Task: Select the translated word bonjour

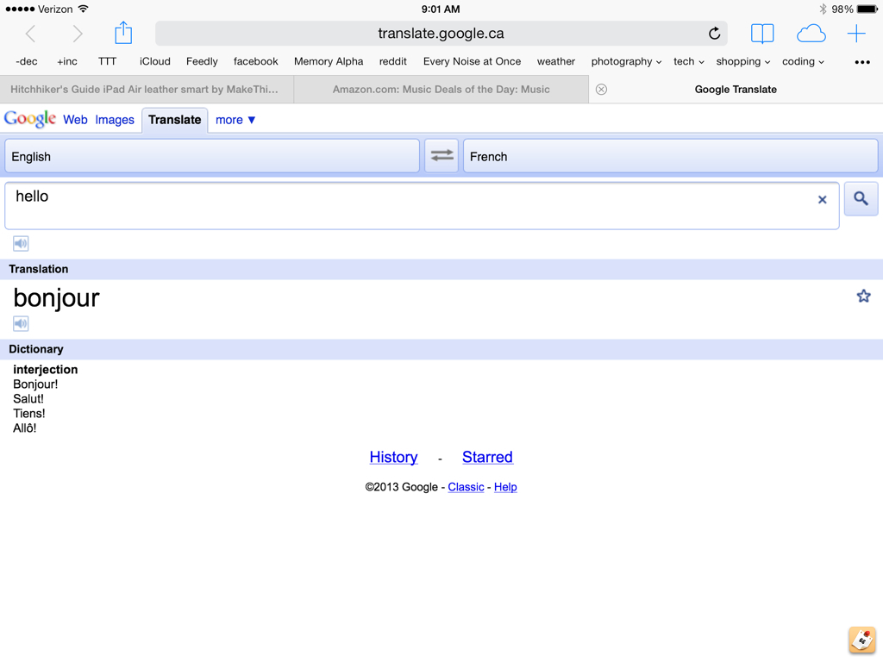Action: pos(56,297)
